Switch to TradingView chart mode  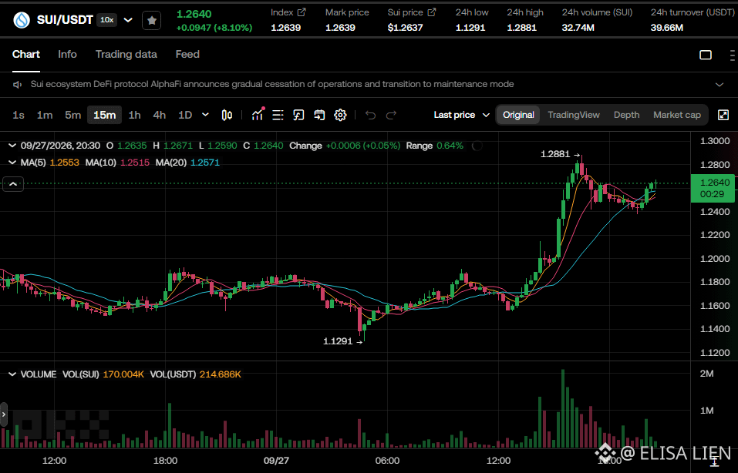pyautogui.click(x=573, y=116)
